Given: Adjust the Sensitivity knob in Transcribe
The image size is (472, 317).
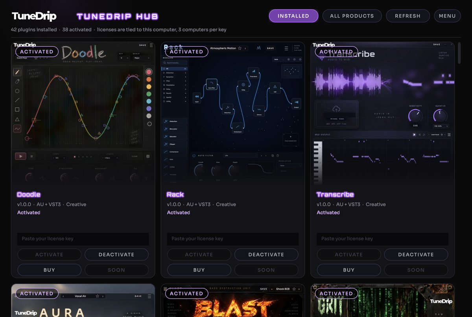Looking at the screenshot, I should [x=415, y=116].
